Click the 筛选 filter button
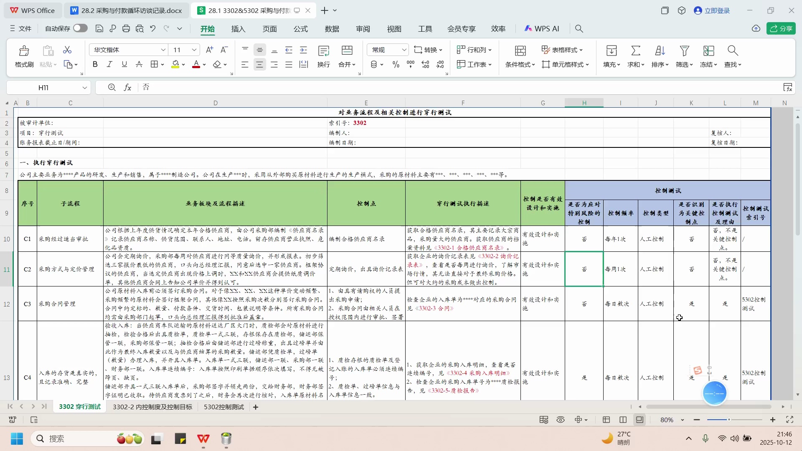This screenshot has width=802, height=451. click(x=684, y=56)
